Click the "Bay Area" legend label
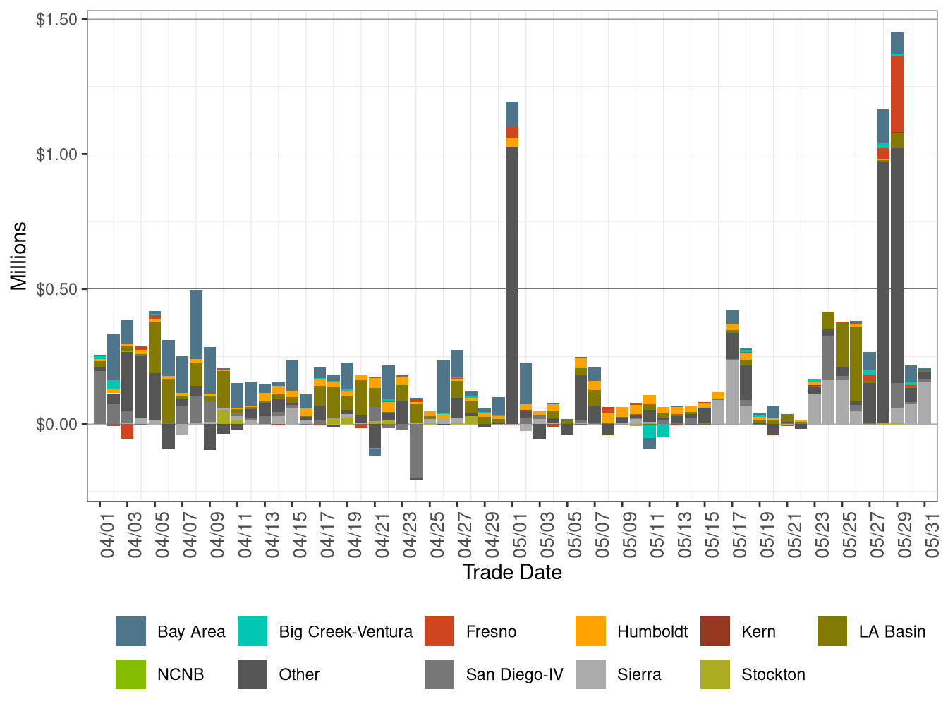This screenshot has width=948, height=711. [x=191, y=632]
